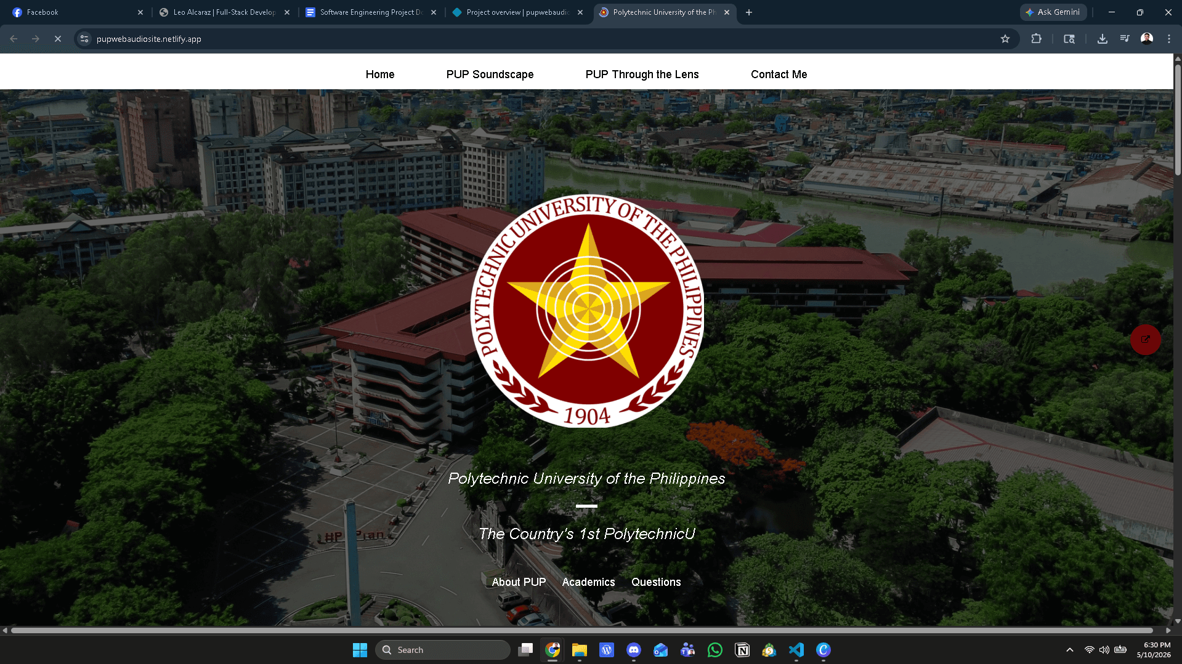Open Microsoft Teams from the taskbar
1182x664 pixels.
tap(688, 650)
